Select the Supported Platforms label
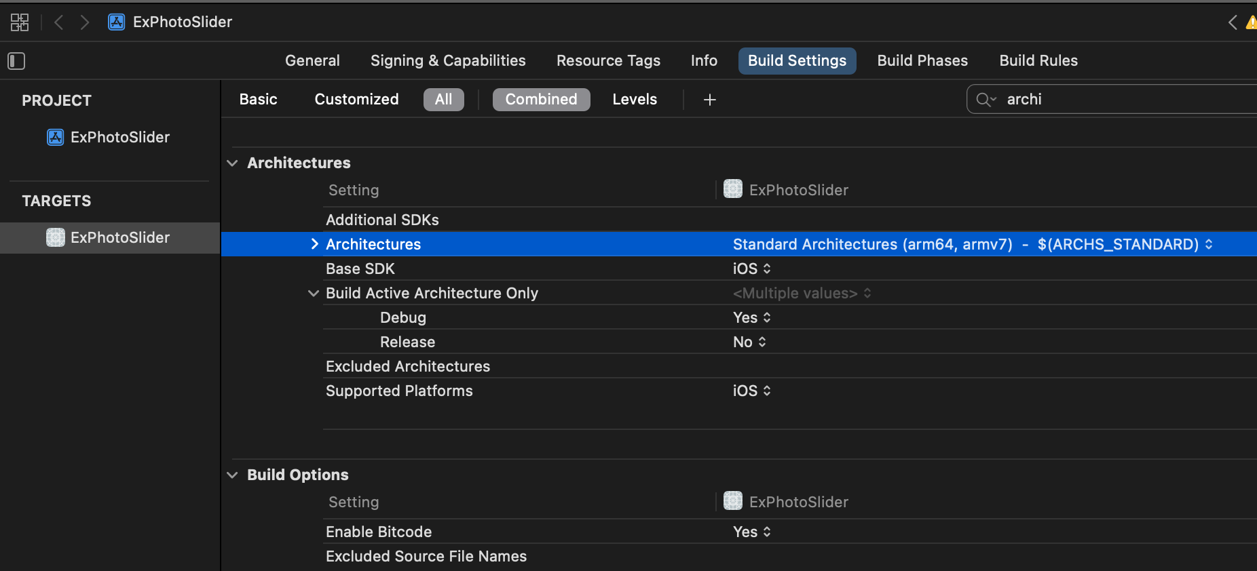Image resolution: width=1257 pixels, height=571 pixels. (x=399, y=391)
